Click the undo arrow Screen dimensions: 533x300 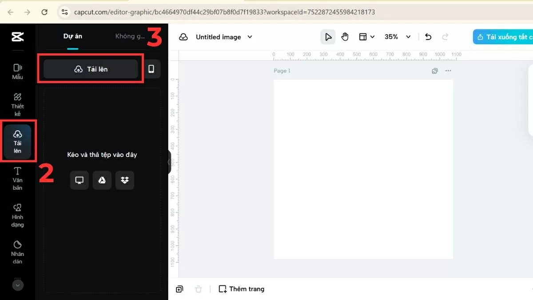(x=428, y=37)
